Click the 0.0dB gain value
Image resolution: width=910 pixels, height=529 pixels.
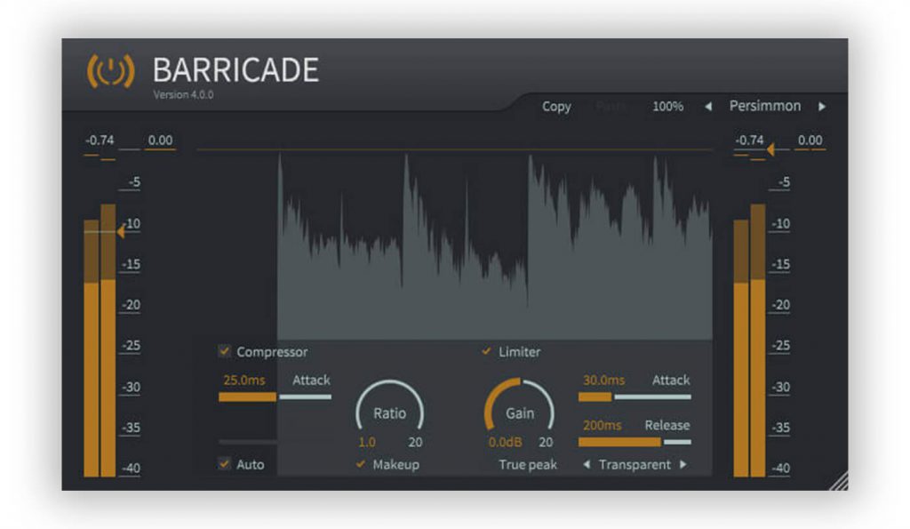pyautogui.click(x=505, y=443)
